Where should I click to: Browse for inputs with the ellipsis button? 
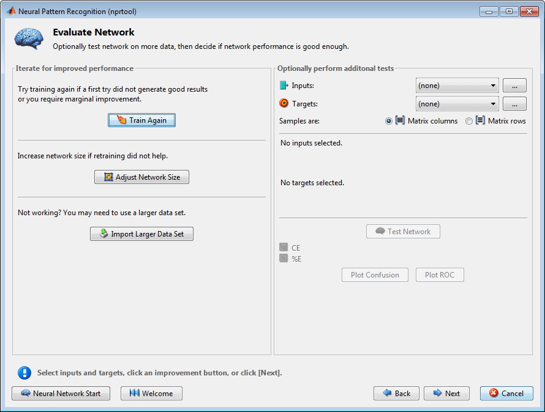(514, 86)
